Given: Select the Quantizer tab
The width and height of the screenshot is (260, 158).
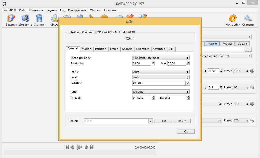Looking at the screenshot, I should pos(143,49).
